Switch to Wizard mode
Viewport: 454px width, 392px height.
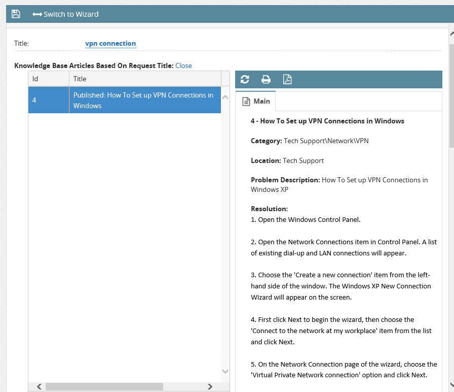65,14
